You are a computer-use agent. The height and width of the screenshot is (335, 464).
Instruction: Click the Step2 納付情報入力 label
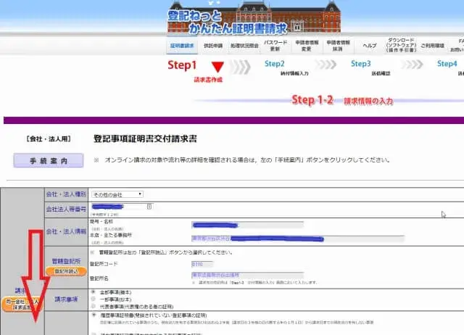tap(286, 67)
